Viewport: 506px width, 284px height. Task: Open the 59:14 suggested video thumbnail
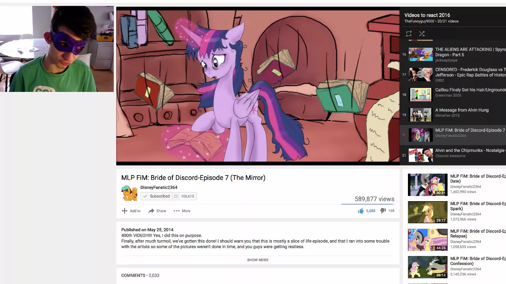pos(428,267)
